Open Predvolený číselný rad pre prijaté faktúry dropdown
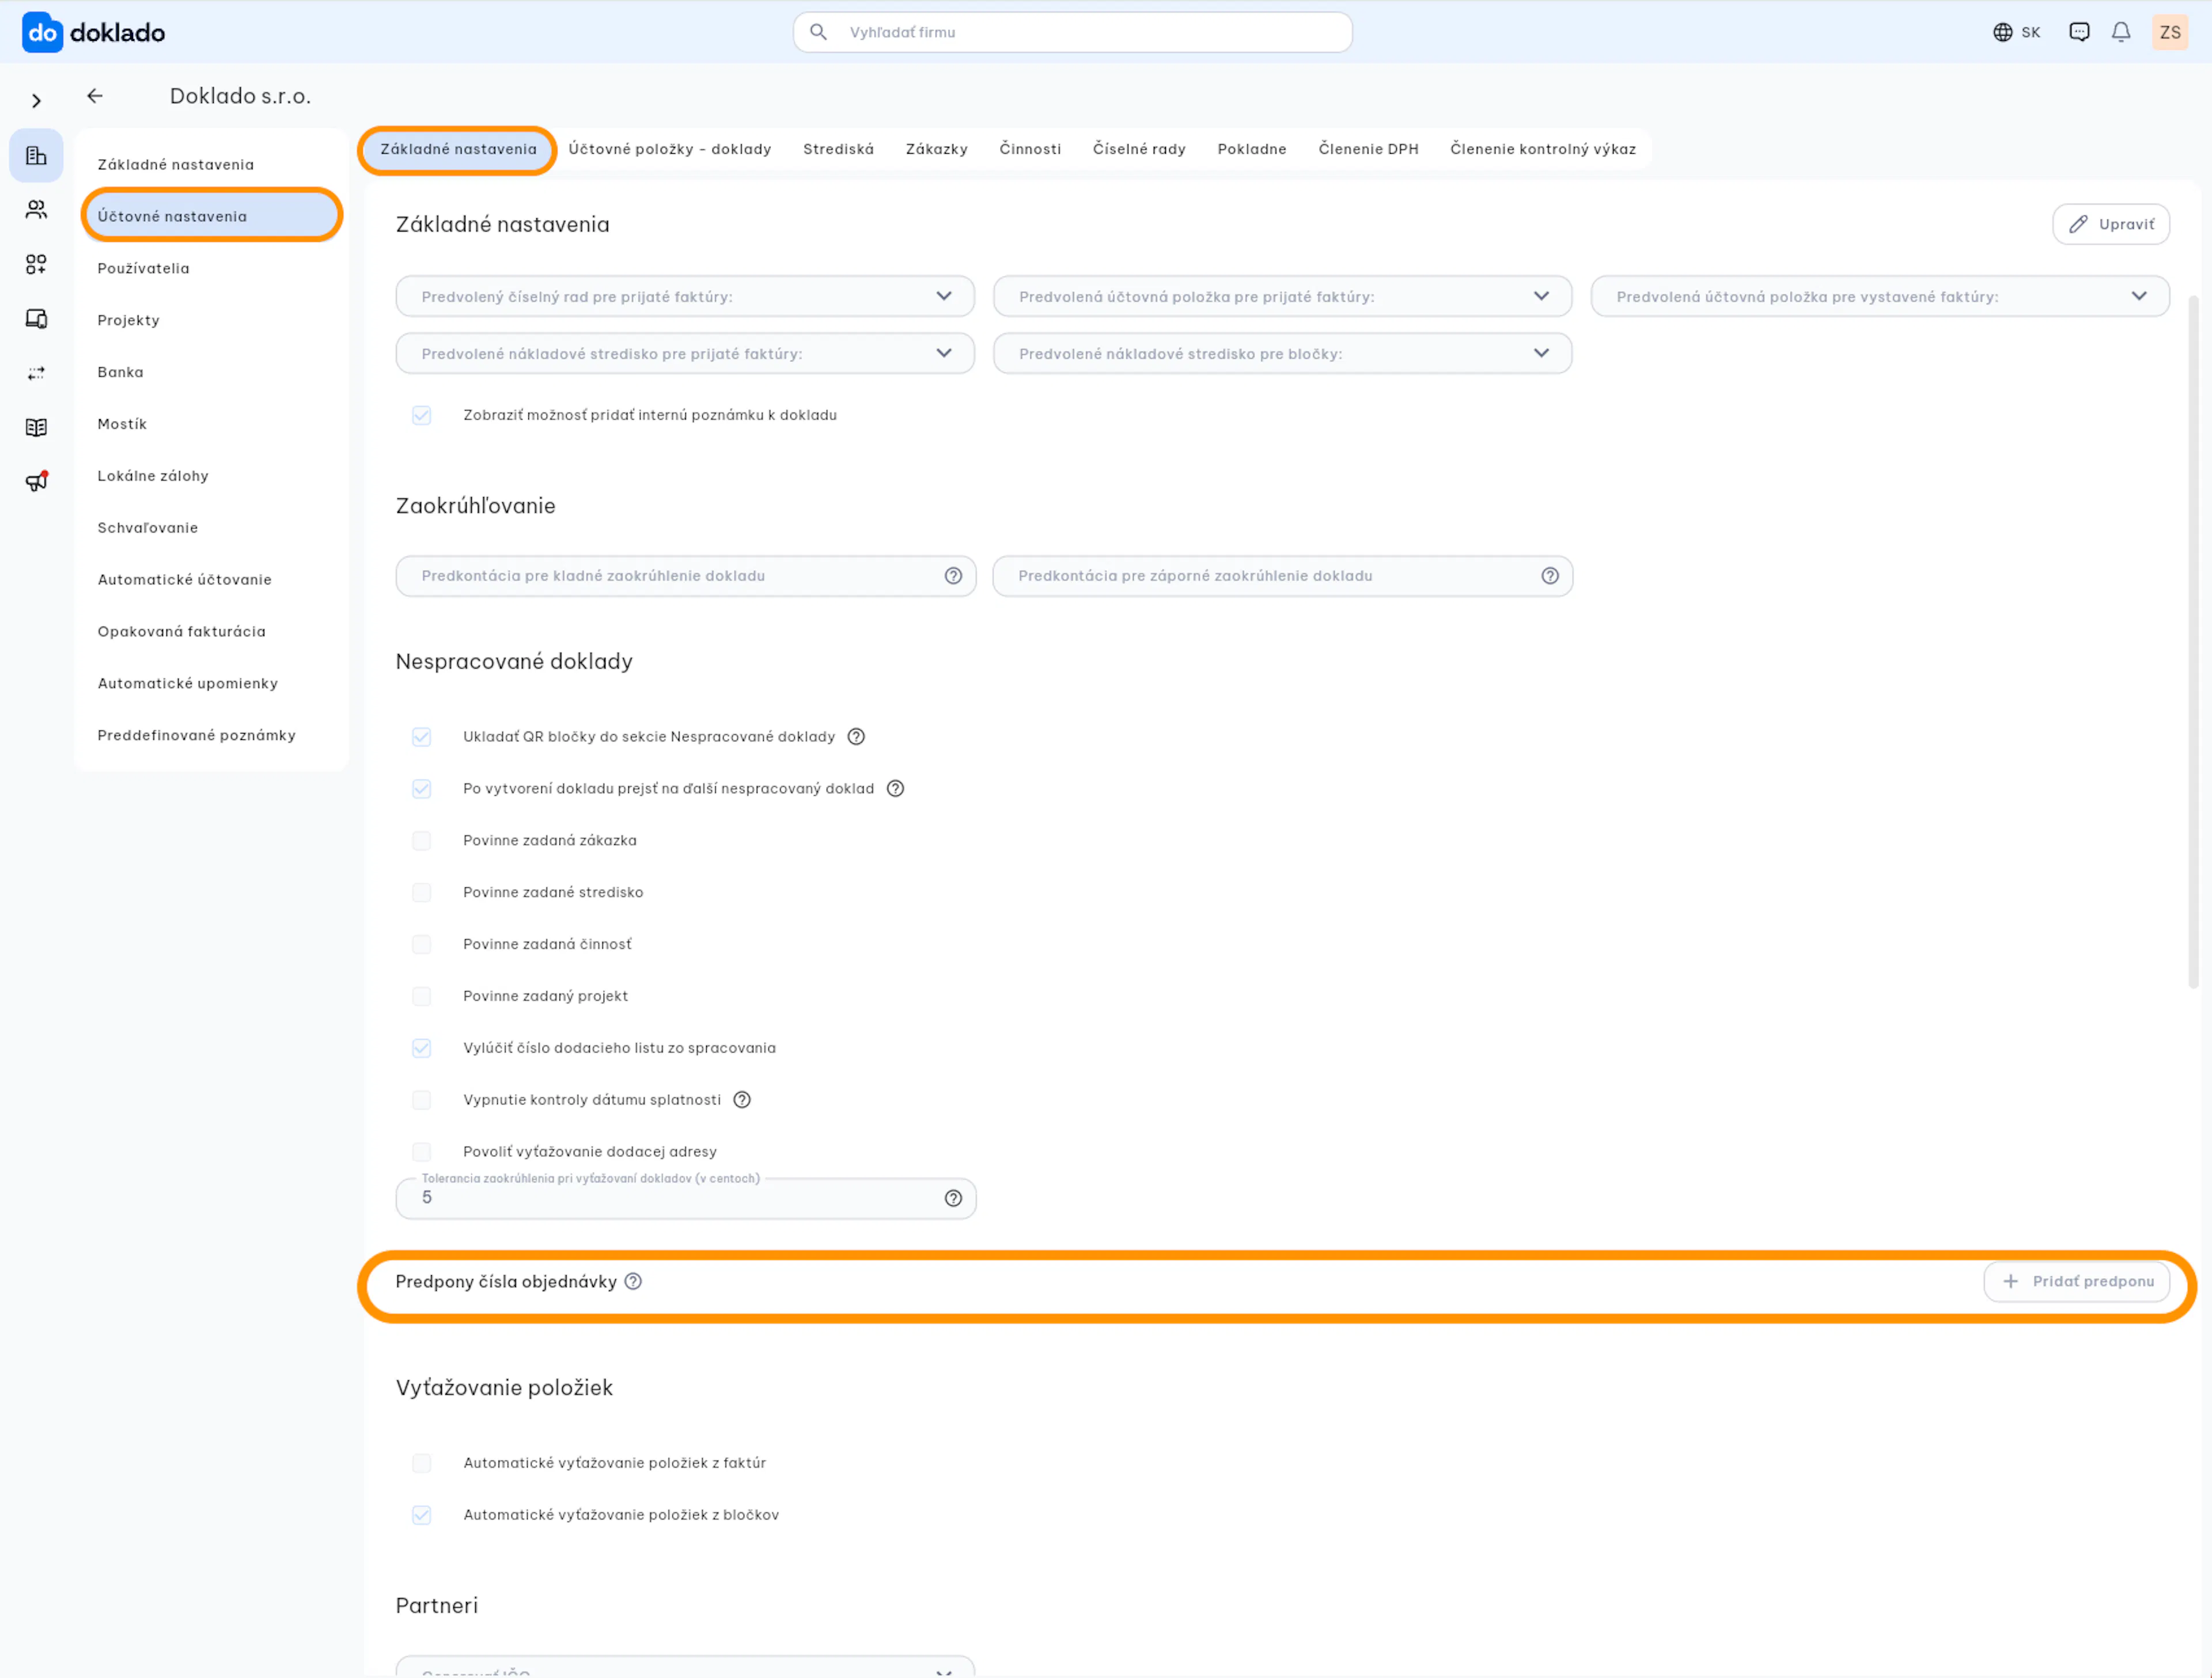 pyautogui.click(x=685, y=297)
